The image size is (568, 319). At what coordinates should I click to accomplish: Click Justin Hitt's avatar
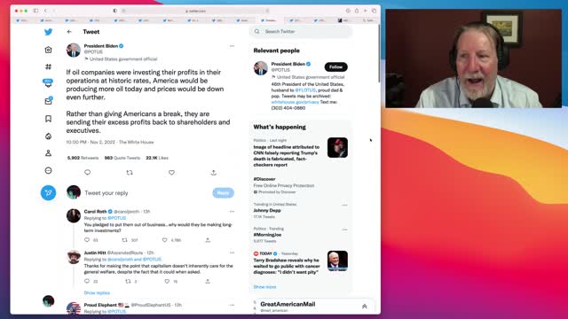(x=74, y=257)
